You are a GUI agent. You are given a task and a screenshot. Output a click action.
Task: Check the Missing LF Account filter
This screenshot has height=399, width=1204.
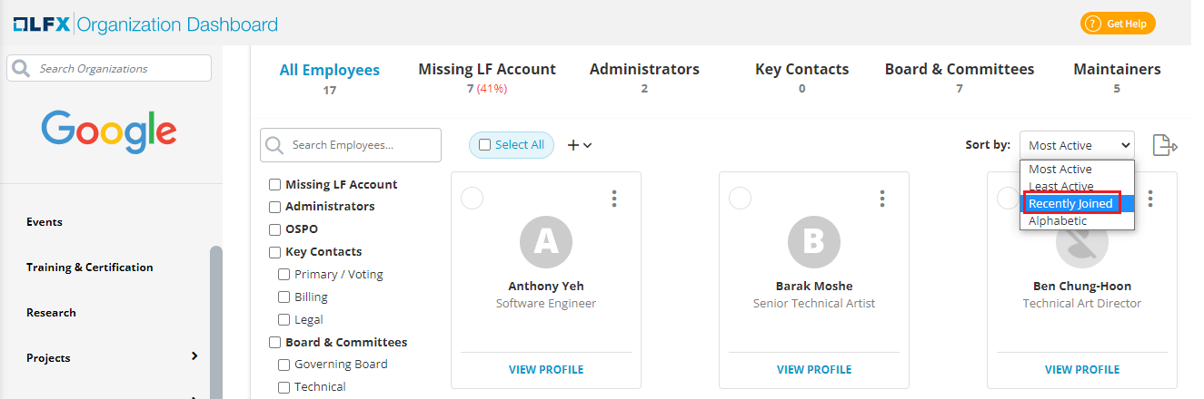click(274, 185)
